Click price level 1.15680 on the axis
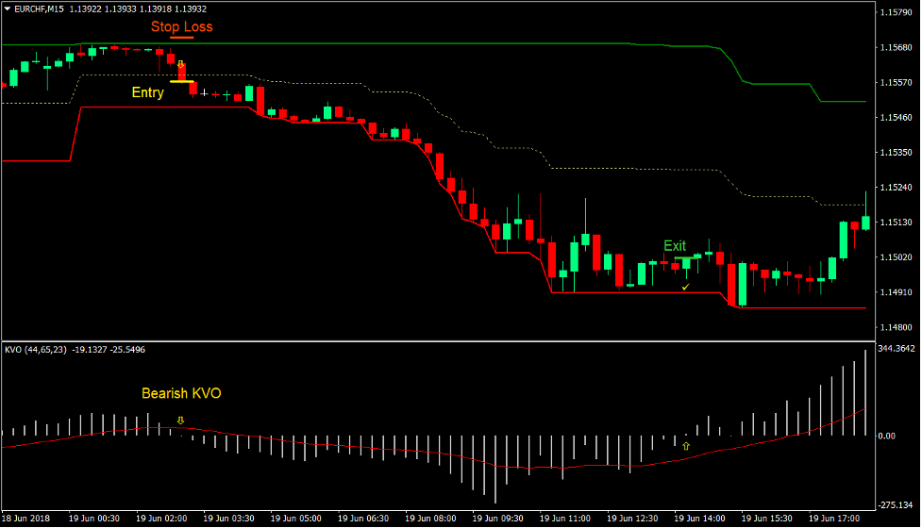922x528 pixels. coord(897,47)
